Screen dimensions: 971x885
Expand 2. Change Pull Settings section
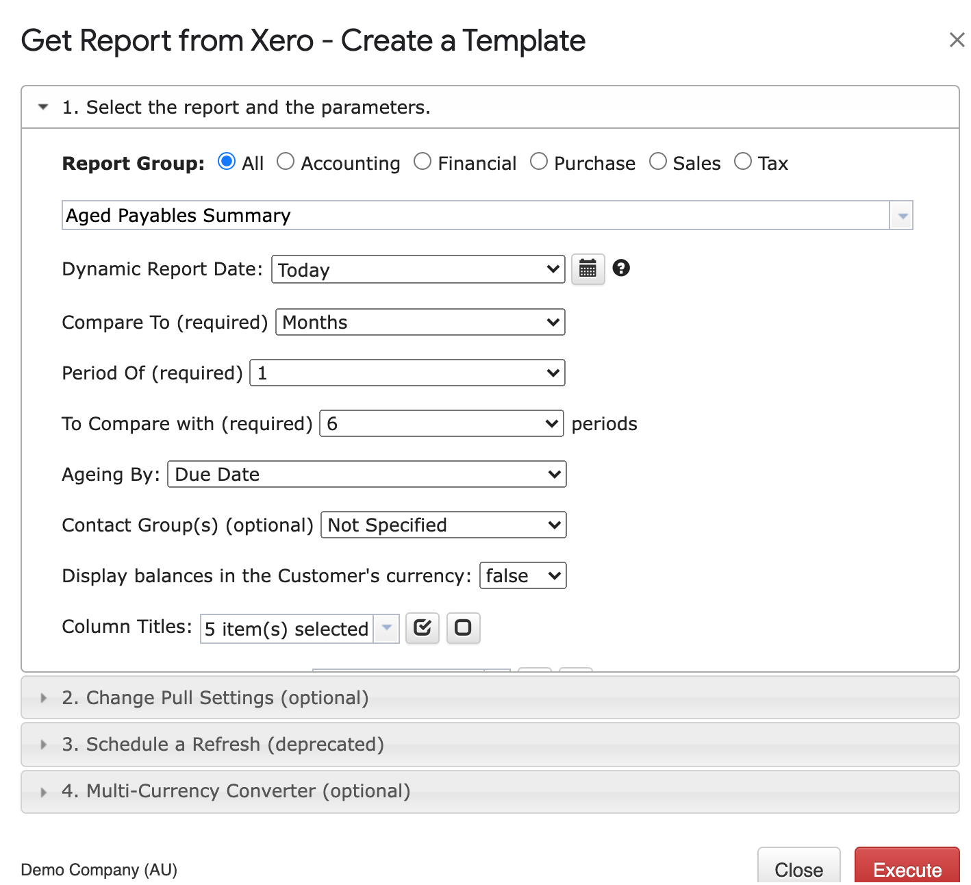click(490, 697)
